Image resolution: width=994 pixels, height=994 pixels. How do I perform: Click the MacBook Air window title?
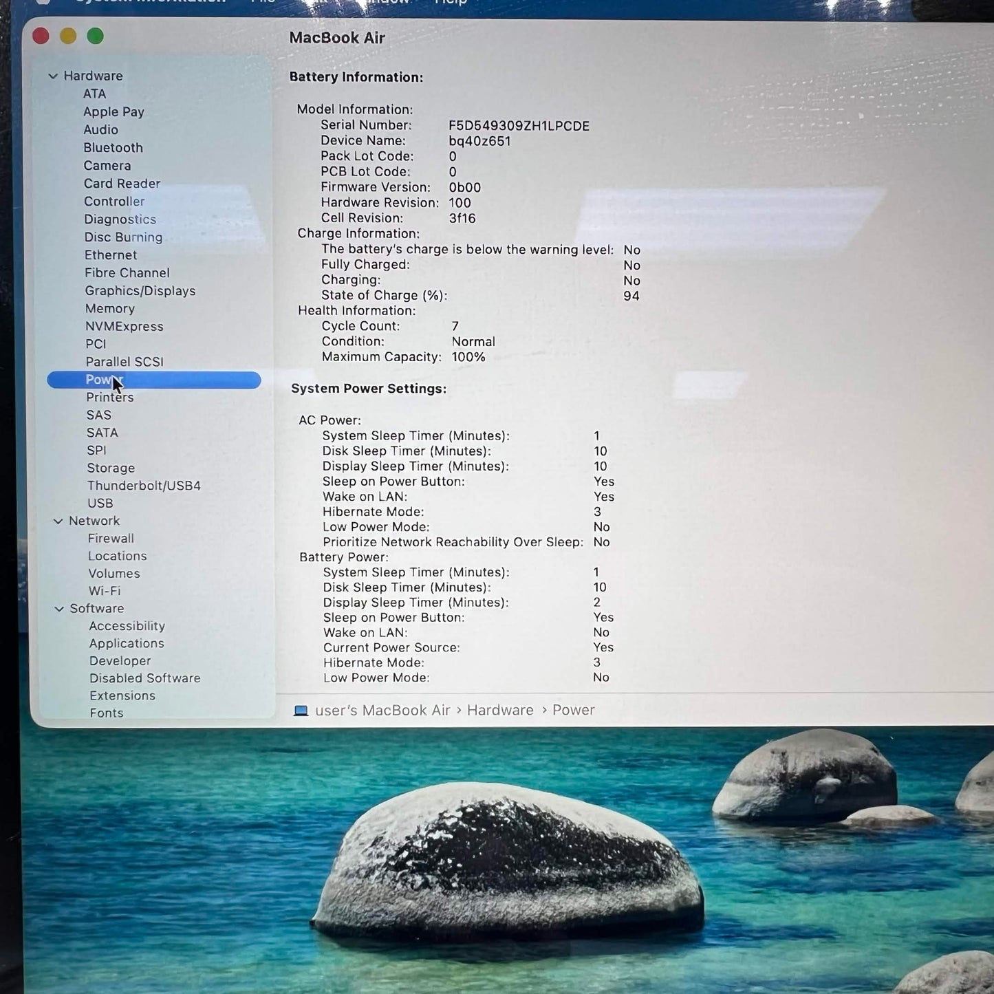tap(336, 38)
